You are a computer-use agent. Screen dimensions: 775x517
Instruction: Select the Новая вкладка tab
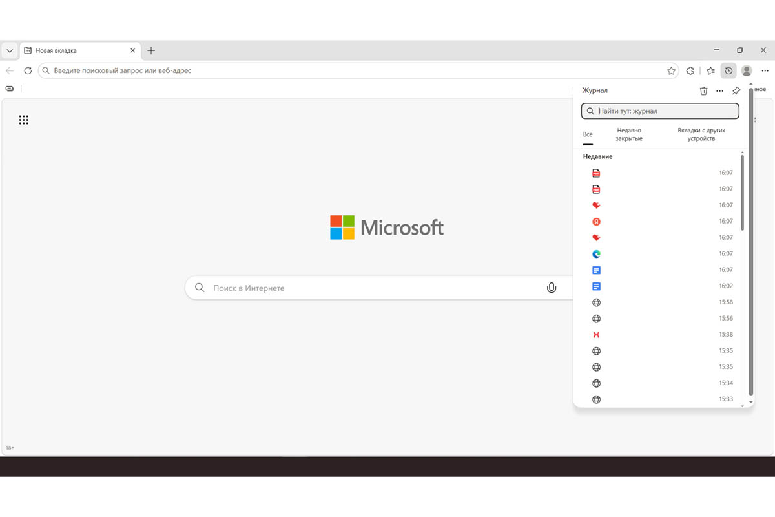[x=80, y=50]
